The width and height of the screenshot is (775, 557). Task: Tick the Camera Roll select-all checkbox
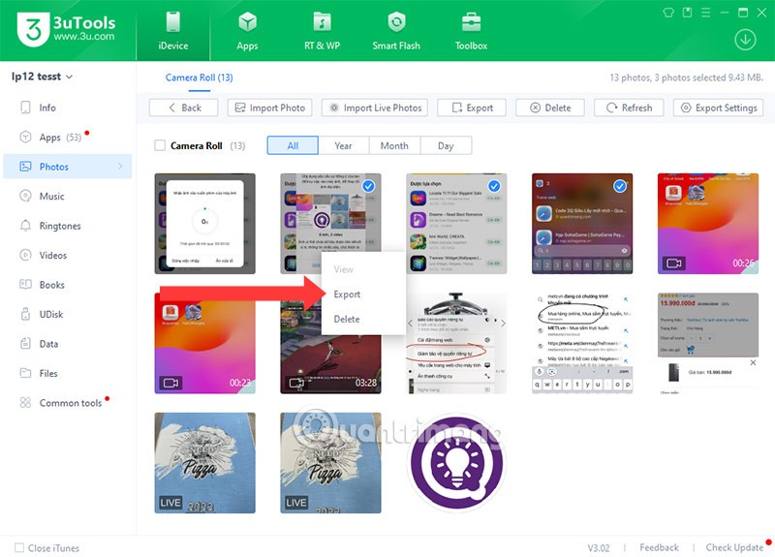click(x=160, y=146)
